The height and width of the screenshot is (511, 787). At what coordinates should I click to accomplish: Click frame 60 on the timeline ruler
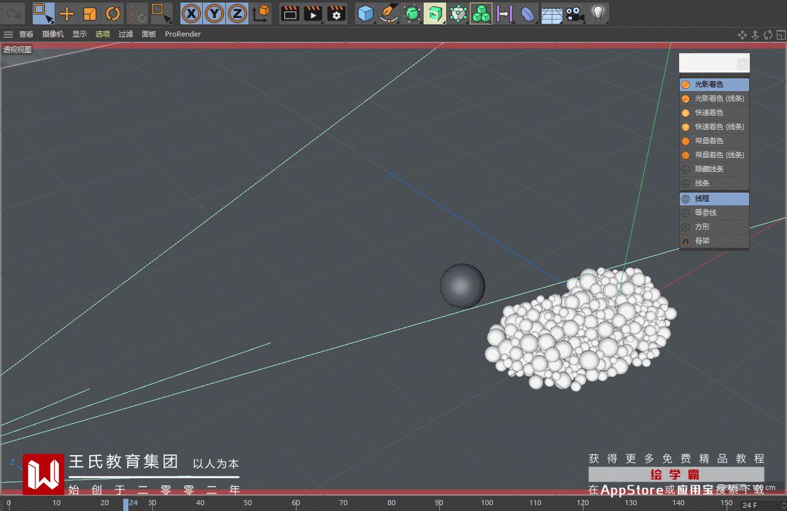[296, 503]
